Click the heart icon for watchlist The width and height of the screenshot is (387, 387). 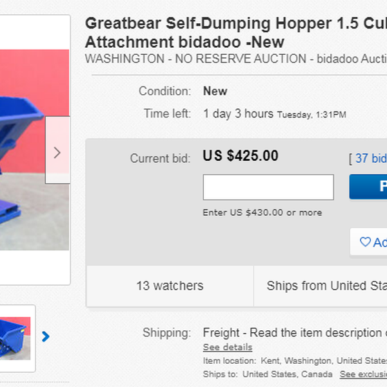click(365, 242)
